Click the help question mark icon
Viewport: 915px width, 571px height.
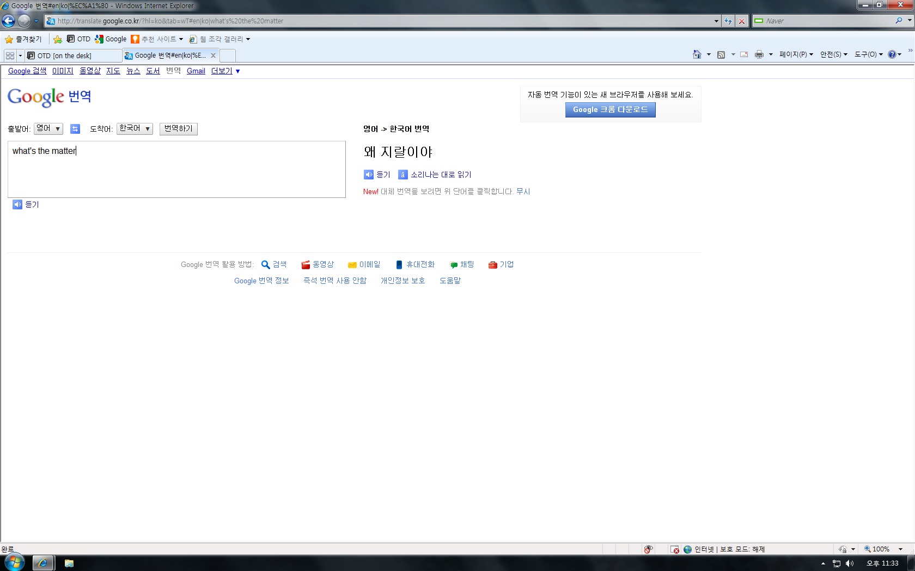coord(892,54)
